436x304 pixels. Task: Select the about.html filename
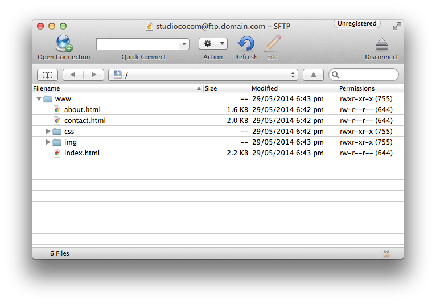tap(83, 110)
